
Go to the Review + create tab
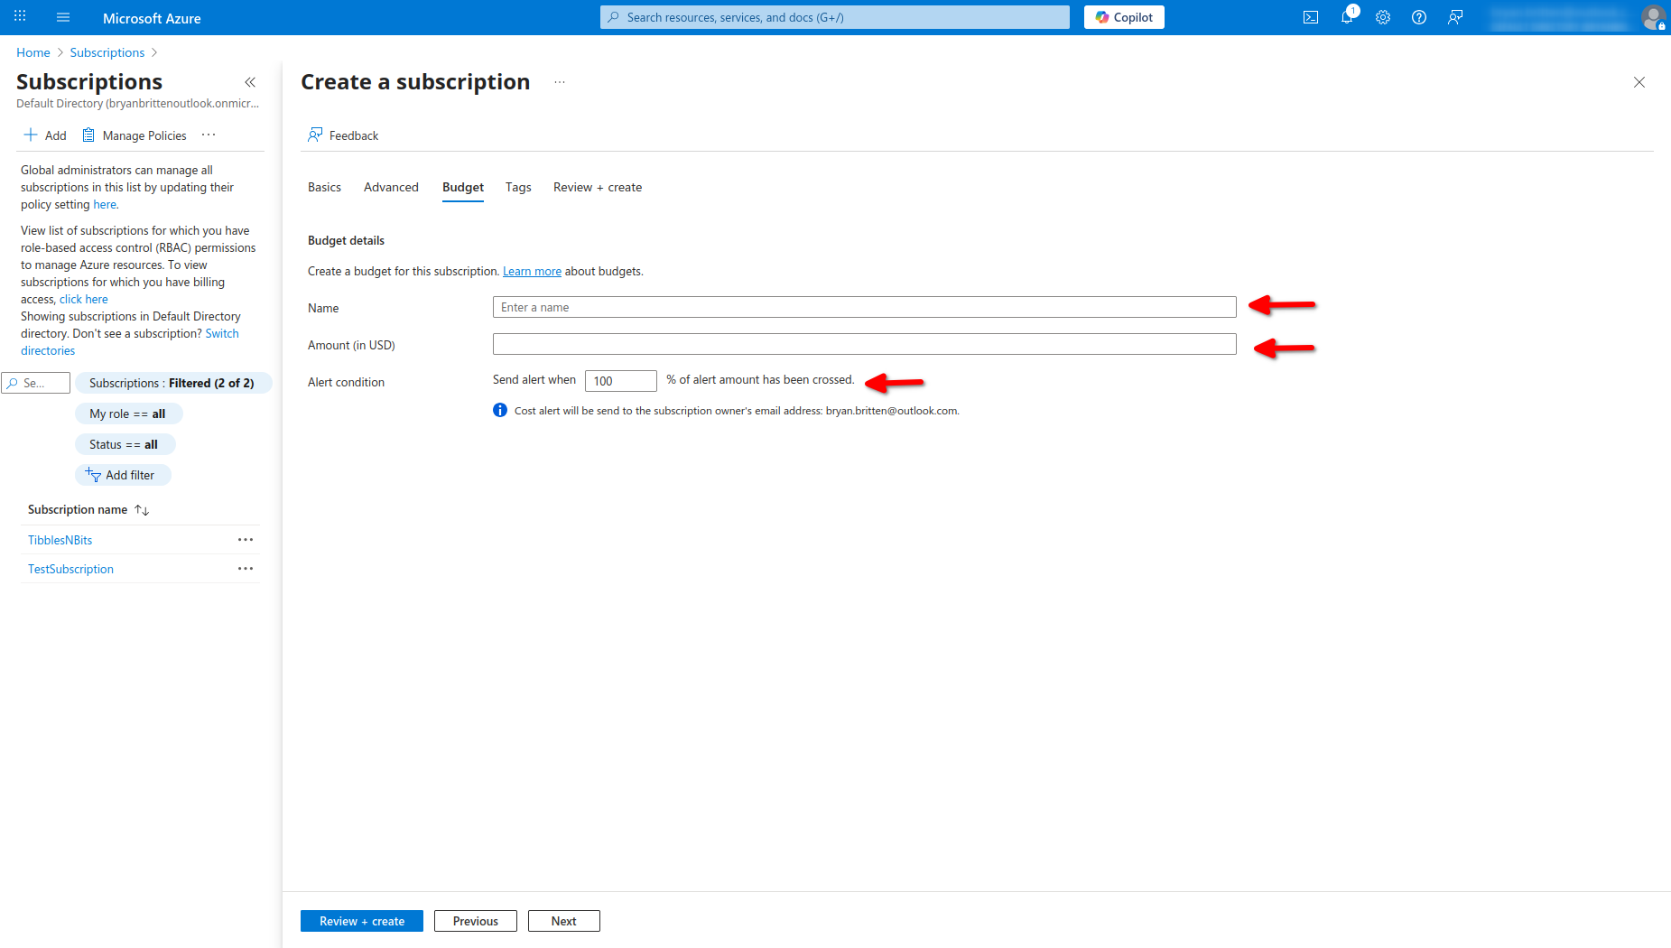click(x=598, y=187)
